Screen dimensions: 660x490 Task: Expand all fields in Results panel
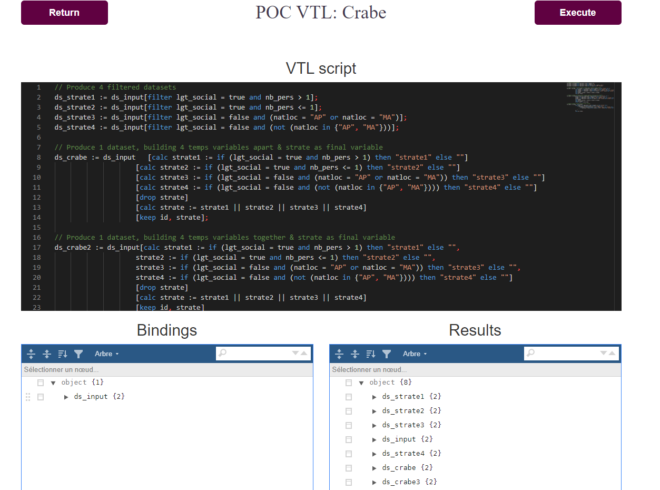click(339, 354)
